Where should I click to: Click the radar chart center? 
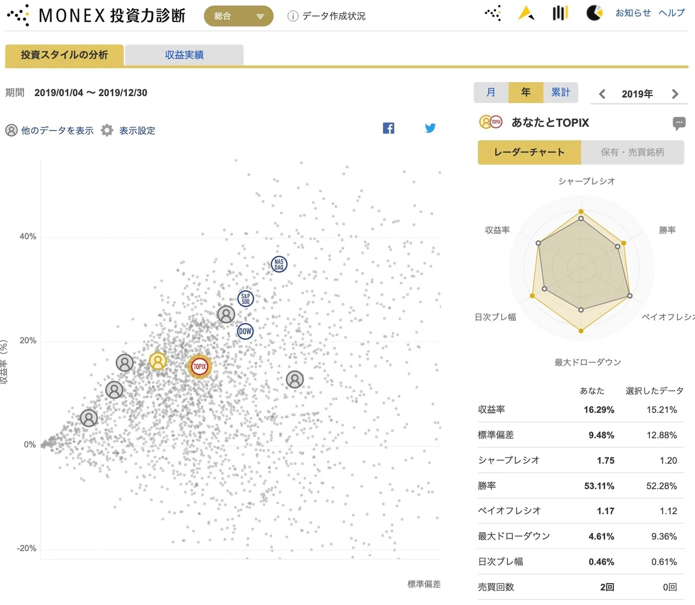tap(581, 268)
